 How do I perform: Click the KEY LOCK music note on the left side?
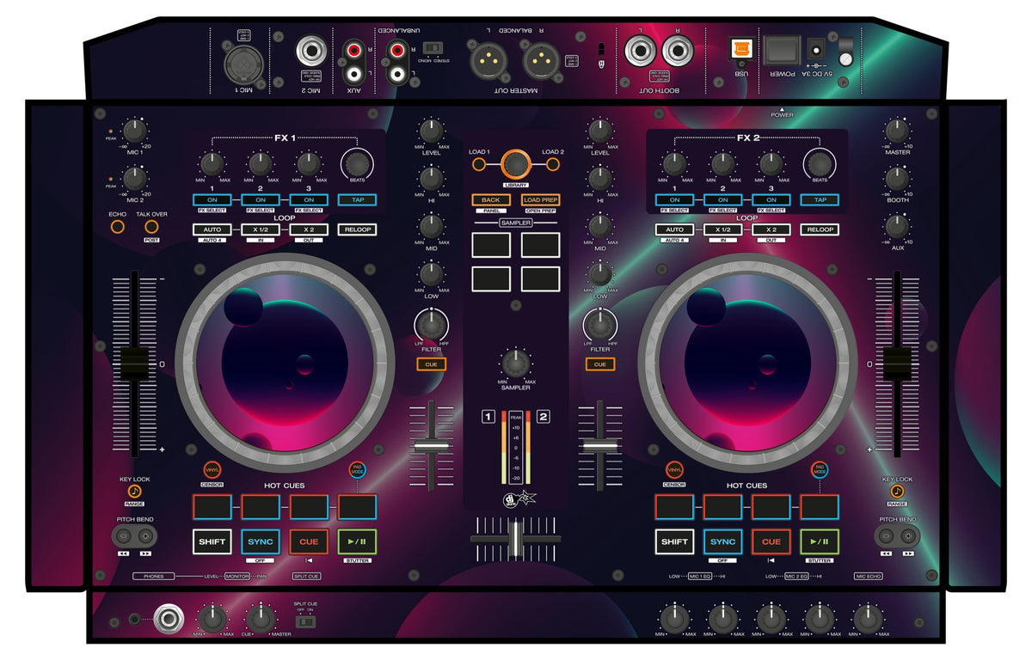tap(133, 490)
